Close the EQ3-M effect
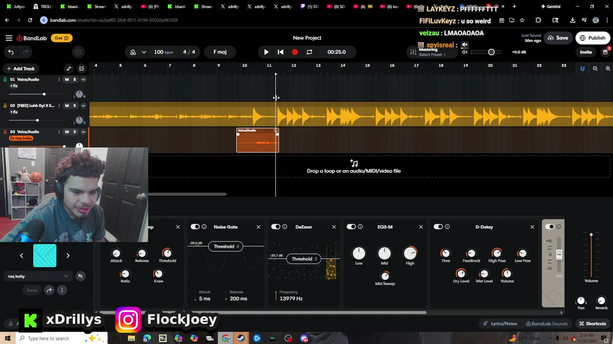613x344 pixels. [x=421, y=227]
